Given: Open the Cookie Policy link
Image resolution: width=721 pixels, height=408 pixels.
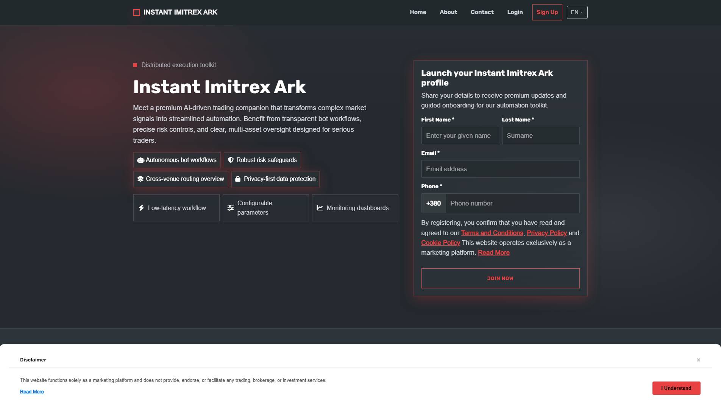Looking at the screenshot, I should (440, 243).
